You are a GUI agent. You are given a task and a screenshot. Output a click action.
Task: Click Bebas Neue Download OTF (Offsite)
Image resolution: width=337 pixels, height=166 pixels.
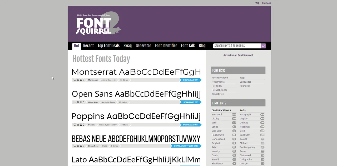pyautogui.click(x=186, y=146)
